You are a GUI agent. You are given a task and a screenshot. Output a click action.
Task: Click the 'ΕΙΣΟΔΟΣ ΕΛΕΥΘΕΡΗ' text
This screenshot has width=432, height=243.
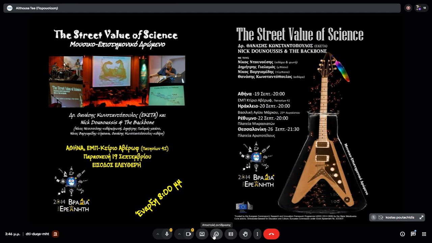pyautogui.click(x=117, y=165)
